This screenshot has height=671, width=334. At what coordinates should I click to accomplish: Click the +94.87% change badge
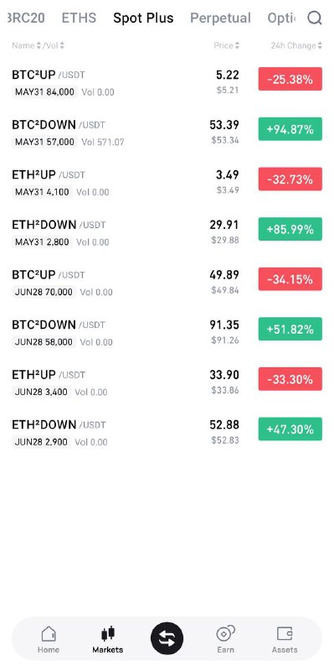click(x=290, y=129)
